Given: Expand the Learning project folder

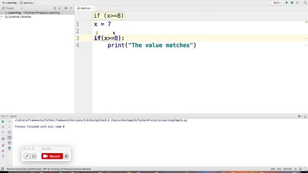Looking at the screenshot, I should pos(2,13).
